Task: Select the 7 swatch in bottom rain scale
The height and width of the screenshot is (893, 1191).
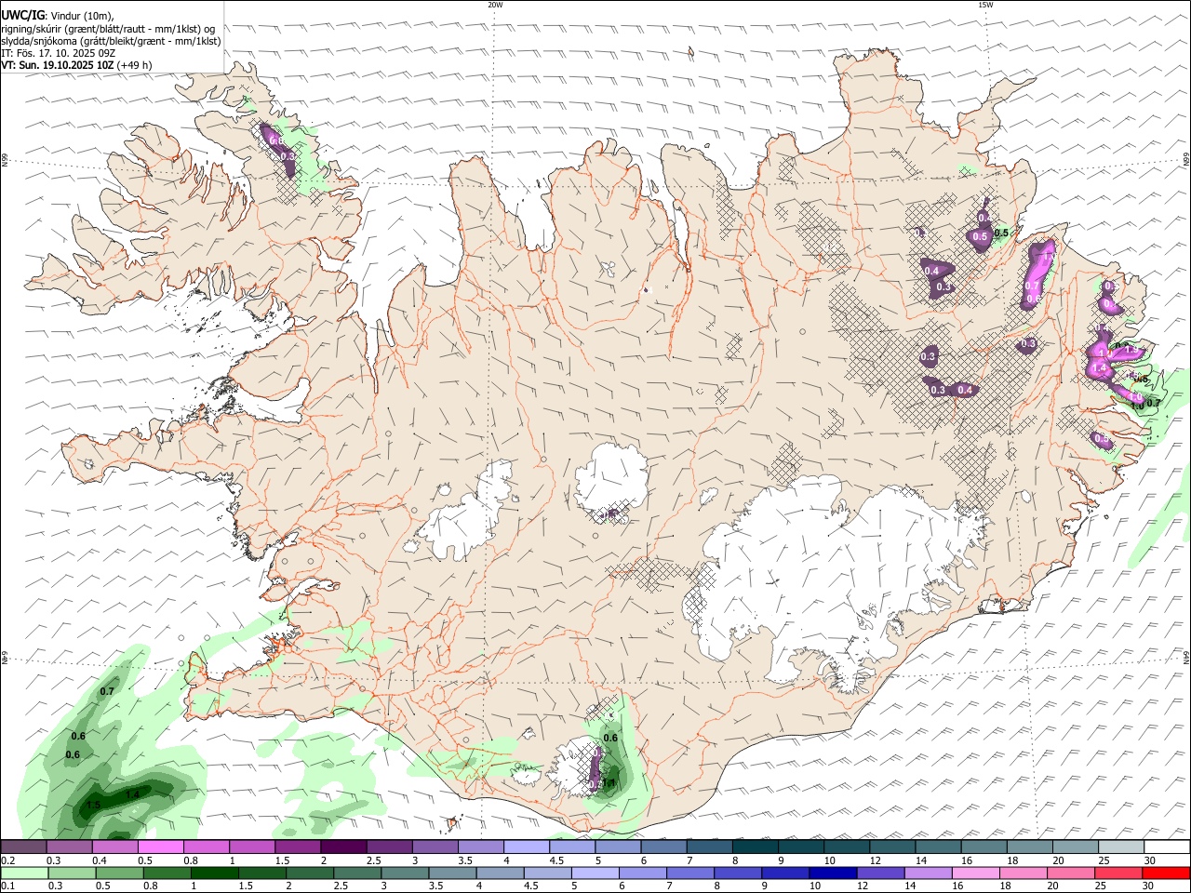Action: pyautogui.click(x=690, y=873)
